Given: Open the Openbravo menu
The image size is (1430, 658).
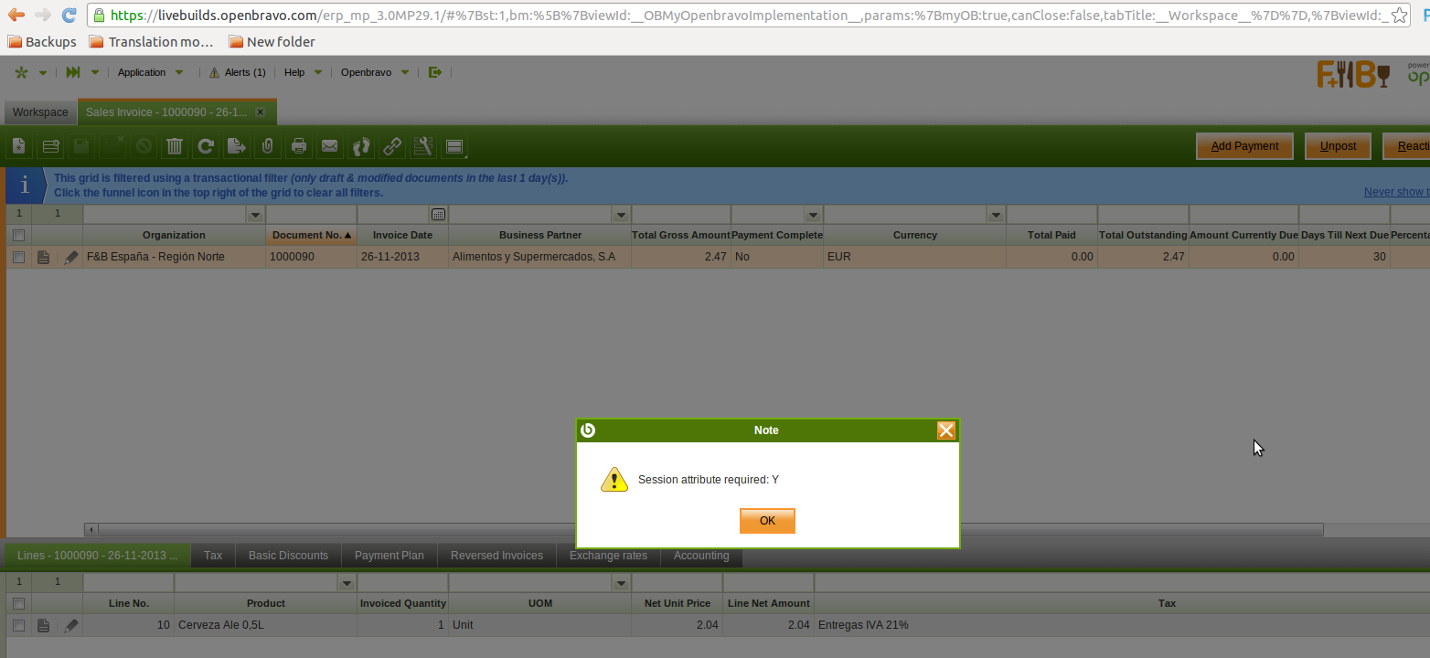Looking at the screenshot, I should click(375, 72).
